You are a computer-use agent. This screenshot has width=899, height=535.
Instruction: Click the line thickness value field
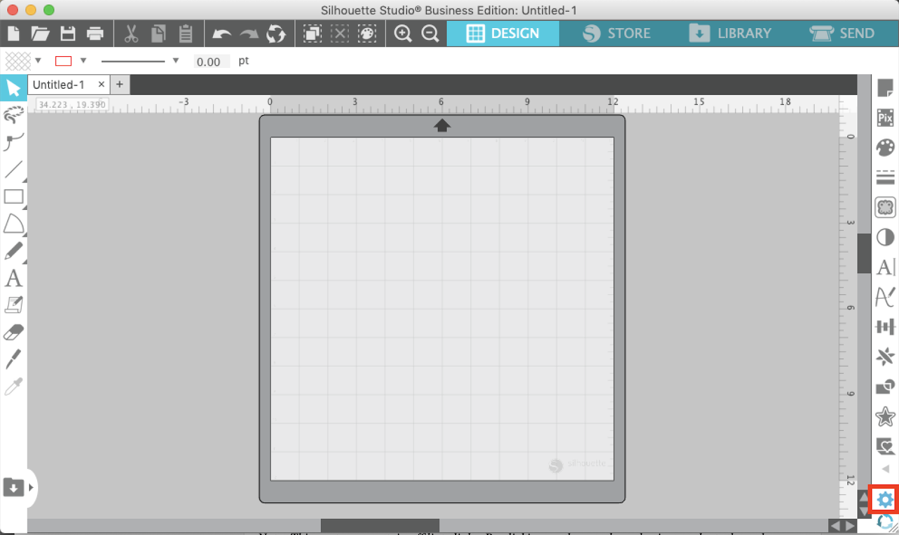pyautogui.click(x=211, y=62)
